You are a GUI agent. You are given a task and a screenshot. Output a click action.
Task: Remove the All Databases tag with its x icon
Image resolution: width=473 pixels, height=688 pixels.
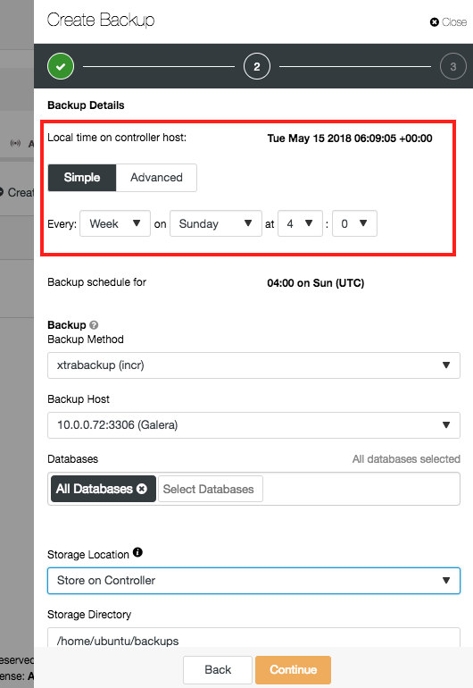tap(142, 489)
